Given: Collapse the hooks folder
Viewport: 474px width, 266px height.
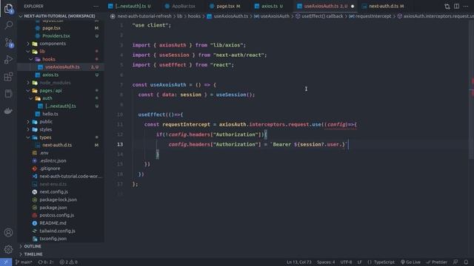Looking at the screenshot, I should pos(61,59).
